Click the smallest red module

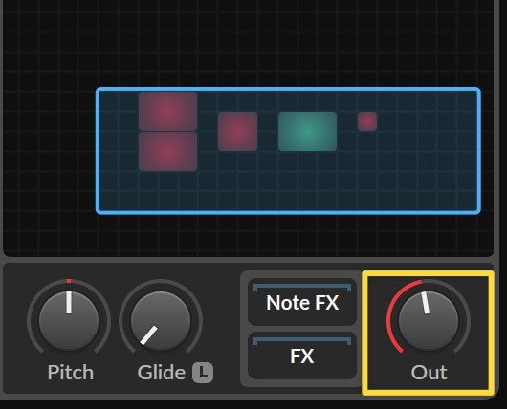[367, 121]
